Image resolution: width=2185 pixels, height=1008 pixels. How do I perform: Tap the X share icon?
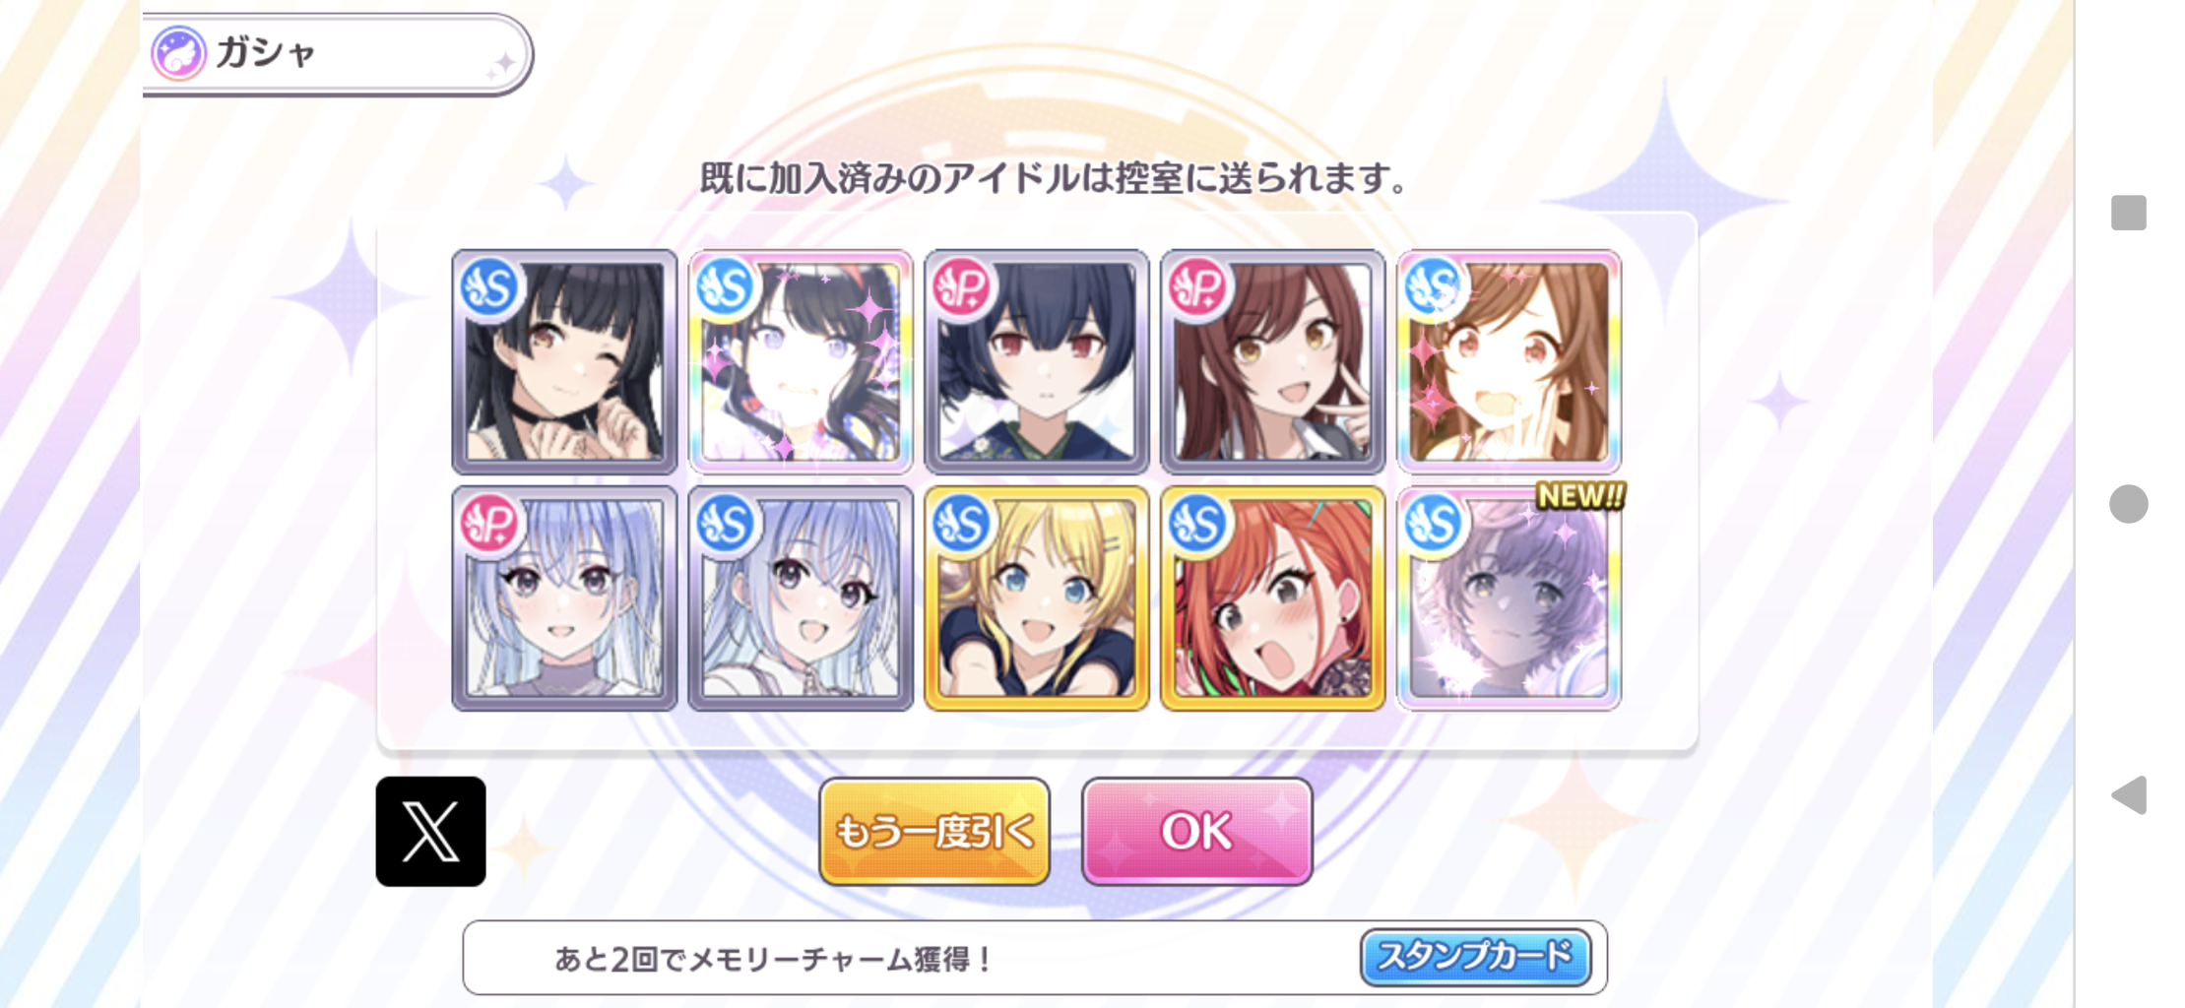pos(430,831)
